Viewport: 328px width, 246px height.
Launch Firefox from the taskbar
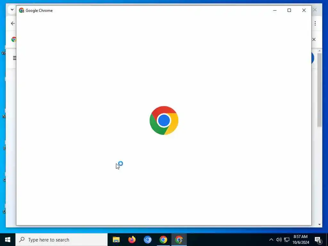(132, 240)
